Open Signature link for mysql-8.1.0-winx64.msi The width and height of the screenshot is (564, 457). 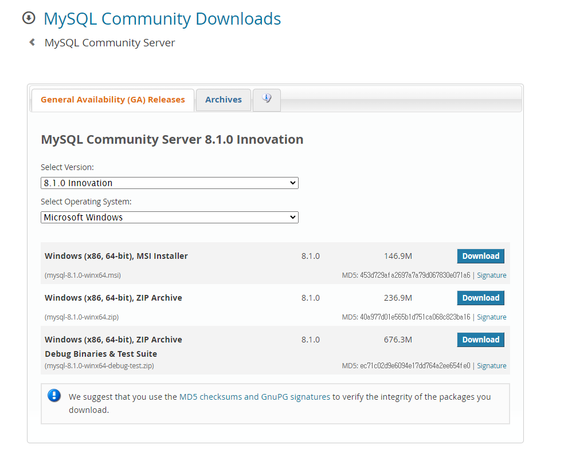491,275
